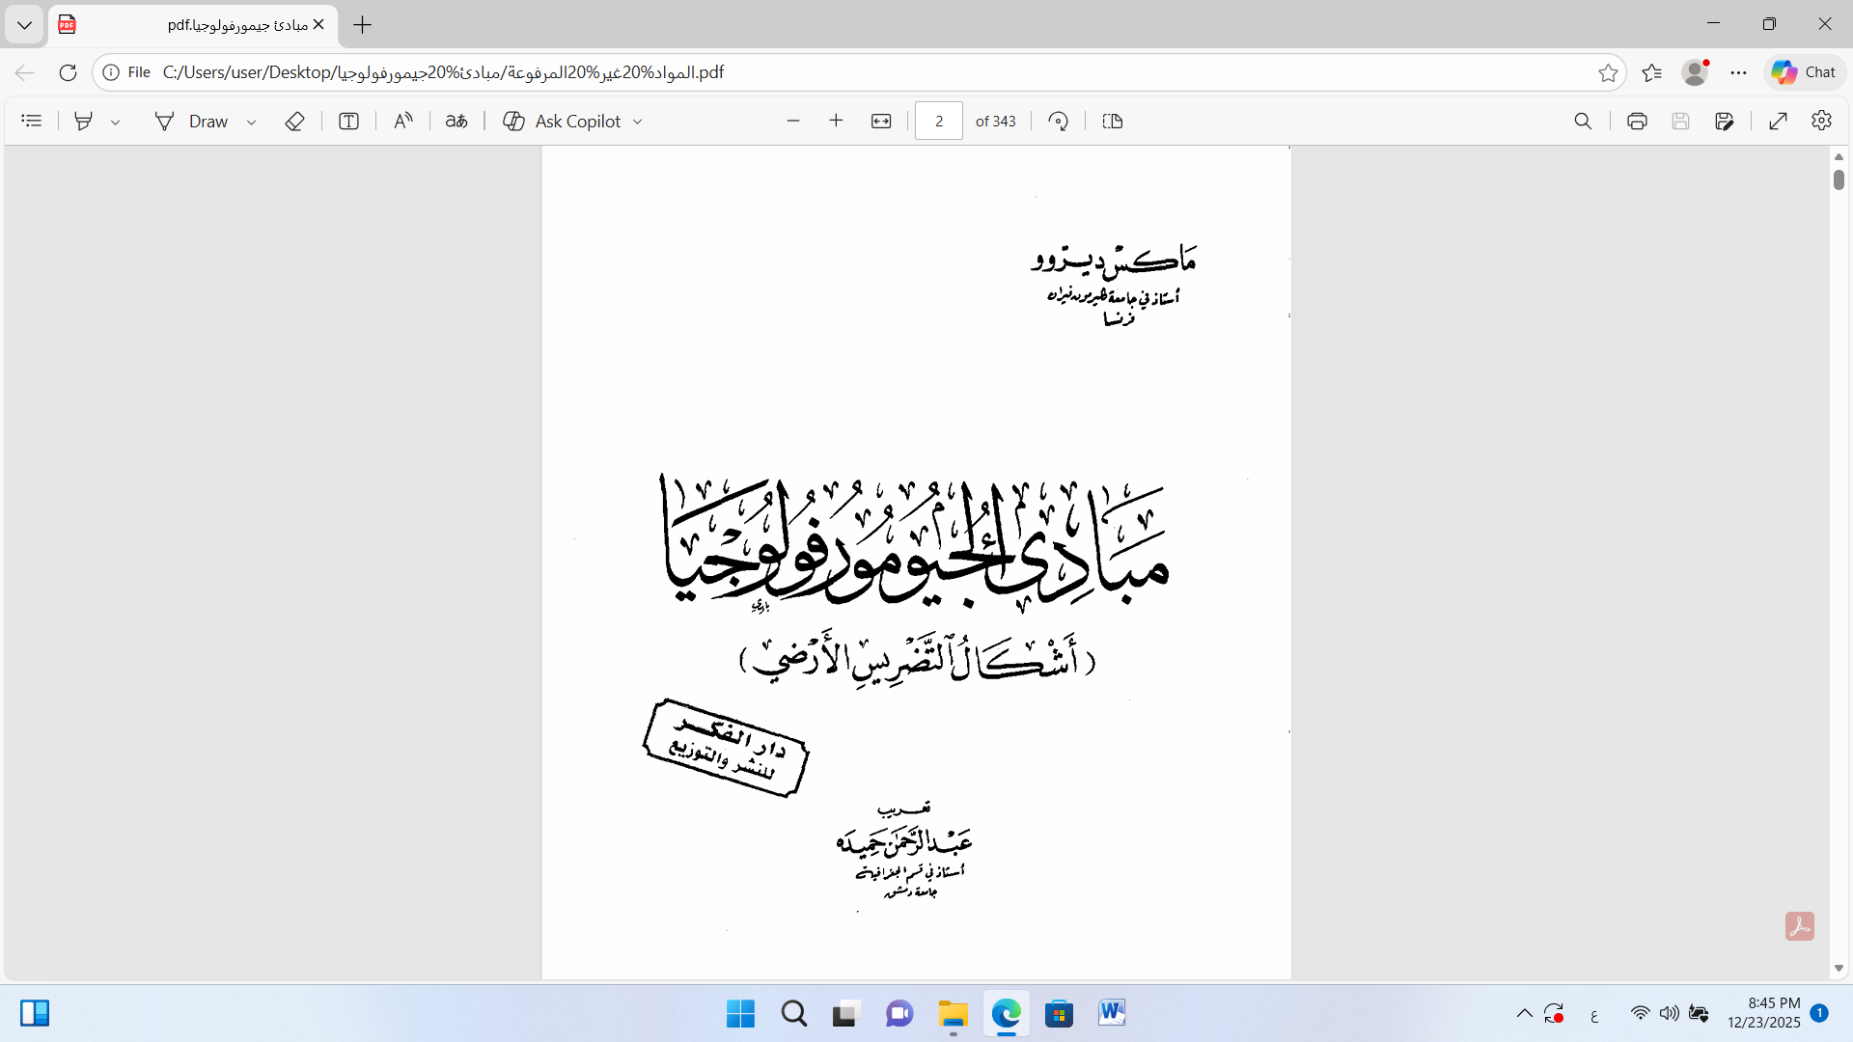Search within the PDF document
The width and height of the screenshot is (1853, 1042).
[1583, 121]
